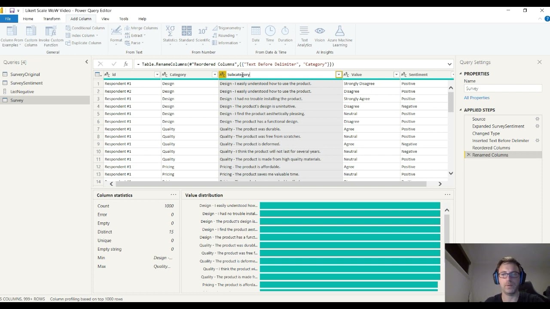Collapse the Applied Steps section

(x=461, y=110)
